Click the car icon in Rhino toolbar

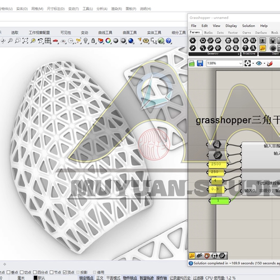click(x=55, y=41)
